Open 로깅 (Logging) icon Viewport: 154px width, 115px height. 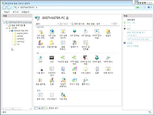point(63,70)
